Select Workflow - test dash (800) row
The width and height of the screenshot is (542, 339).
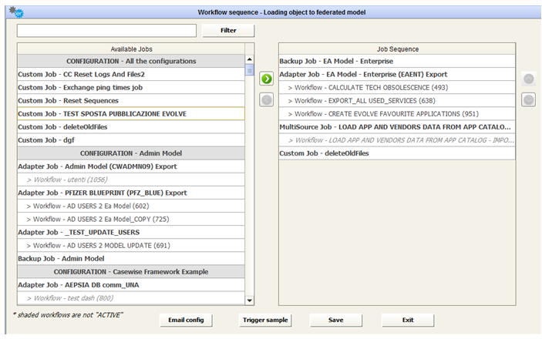pyautogui.click(x=131, y=298)
